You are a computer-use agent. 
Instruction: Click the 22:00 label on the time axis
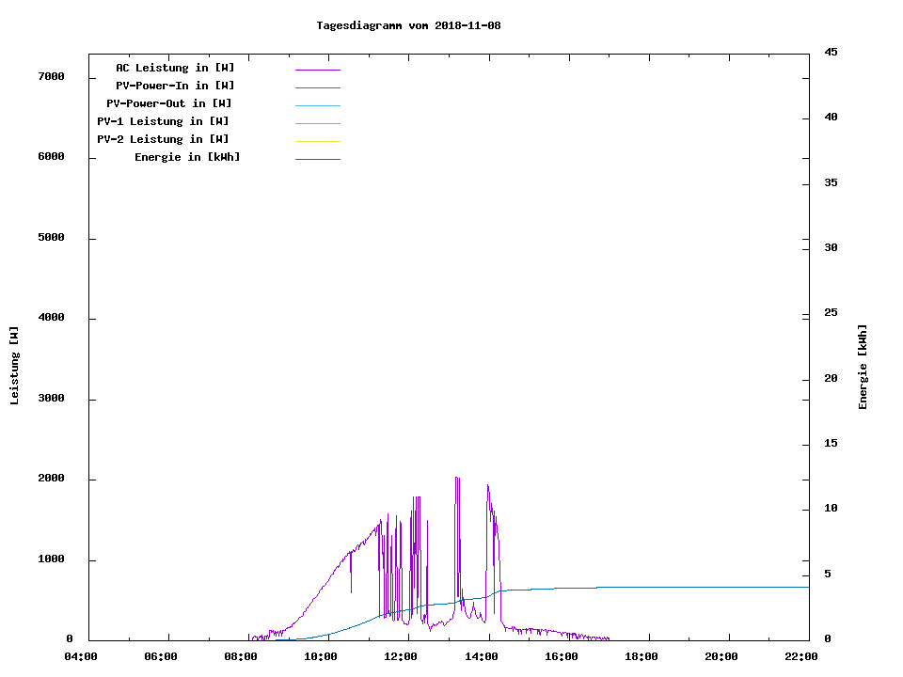tap(801, 657)
